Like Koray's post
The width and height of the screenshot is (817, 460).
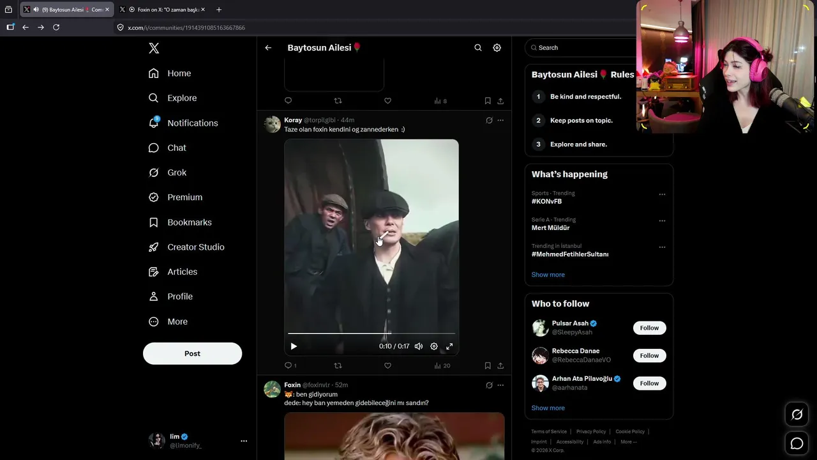387,365
